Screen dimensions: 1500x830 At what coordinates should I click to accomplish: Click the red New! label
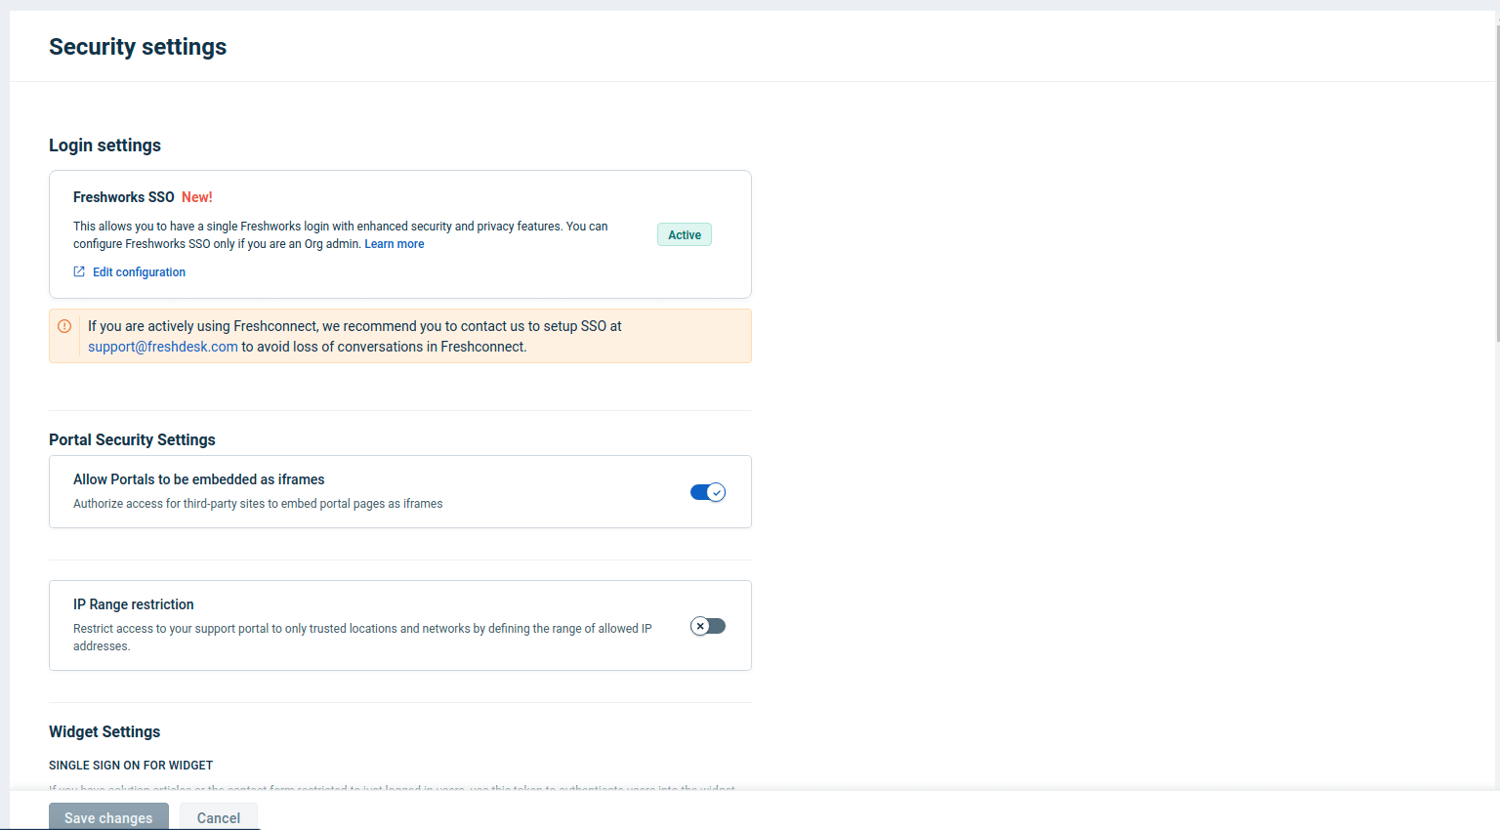[197, 197]
